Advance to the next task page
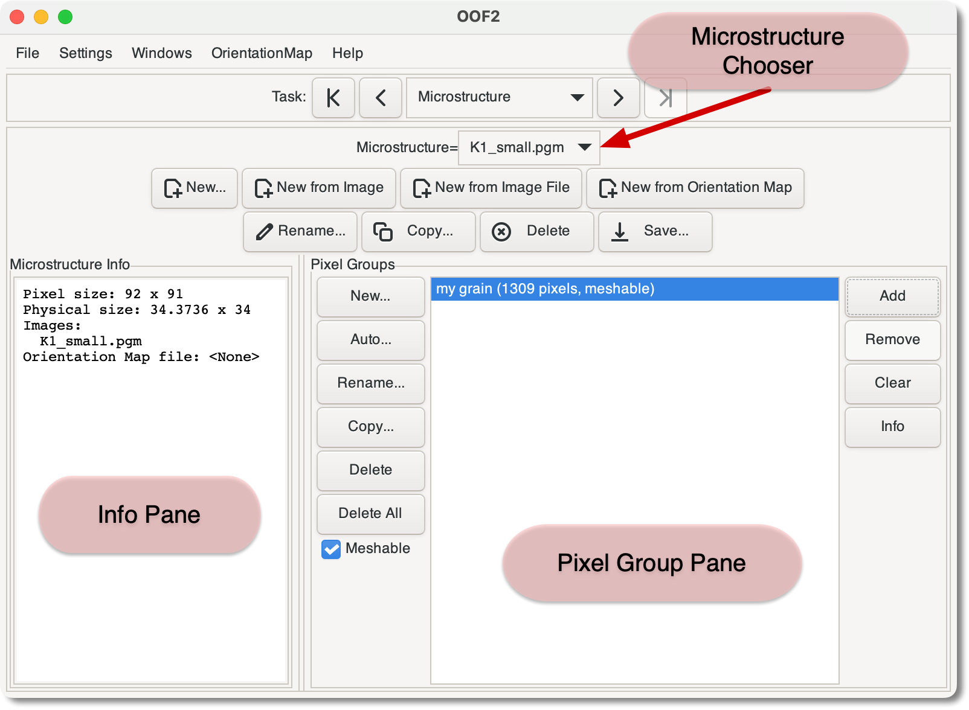The width and height of the screenshot is (969, 710). 618,98
